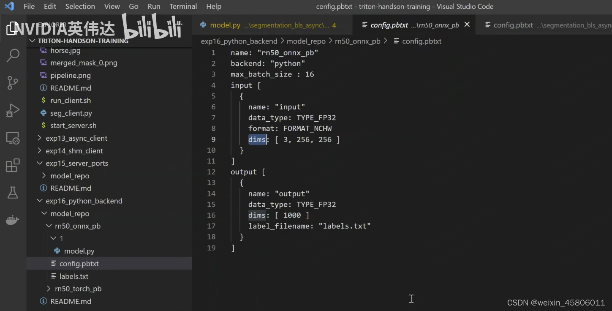Open the View menu
Viewport: 612px width, 311px height.
tap(112, 6)
